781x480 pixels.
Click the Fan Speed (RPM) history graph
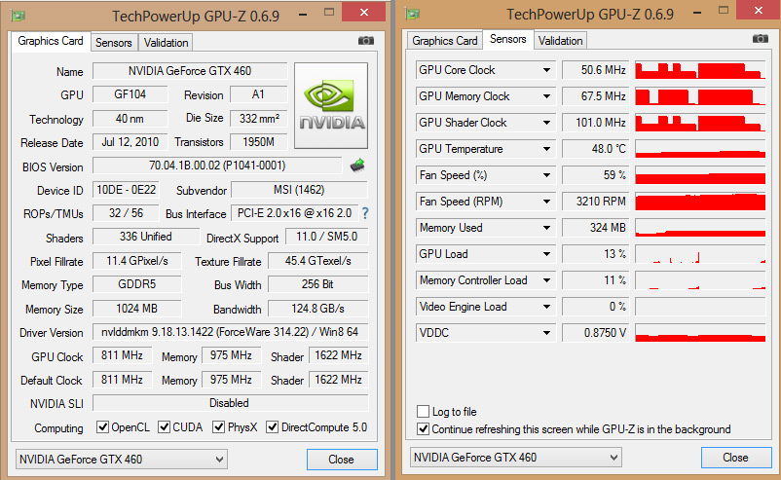pyautogui.click(x=700, y=202)
